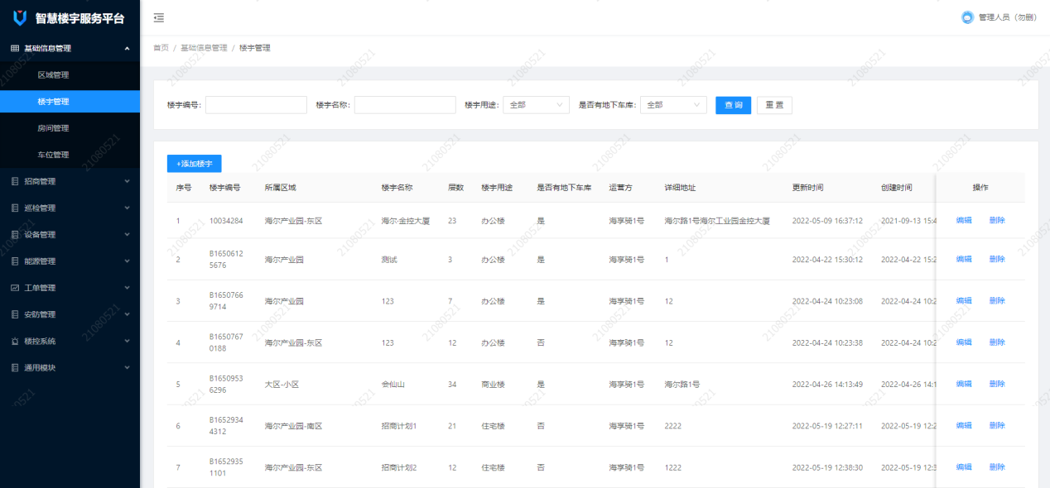Open 区域管理 in the sidebar
This screenshot has width=1050, height=488.
pyautogui.click(x=53, y=75)
